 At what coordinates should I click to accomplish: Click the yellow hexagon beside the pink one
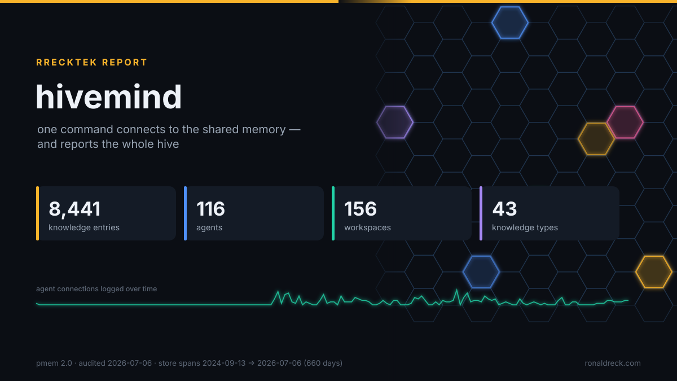tap(596, 139)
